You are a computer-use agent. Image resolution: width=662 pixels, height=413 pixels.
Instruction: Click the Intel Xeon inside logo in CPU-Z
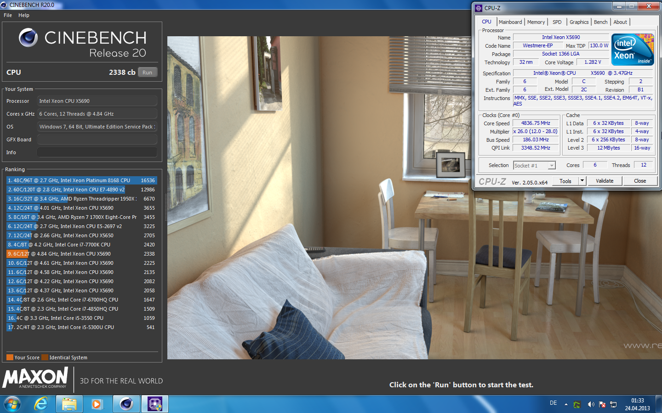pos(633,50)
